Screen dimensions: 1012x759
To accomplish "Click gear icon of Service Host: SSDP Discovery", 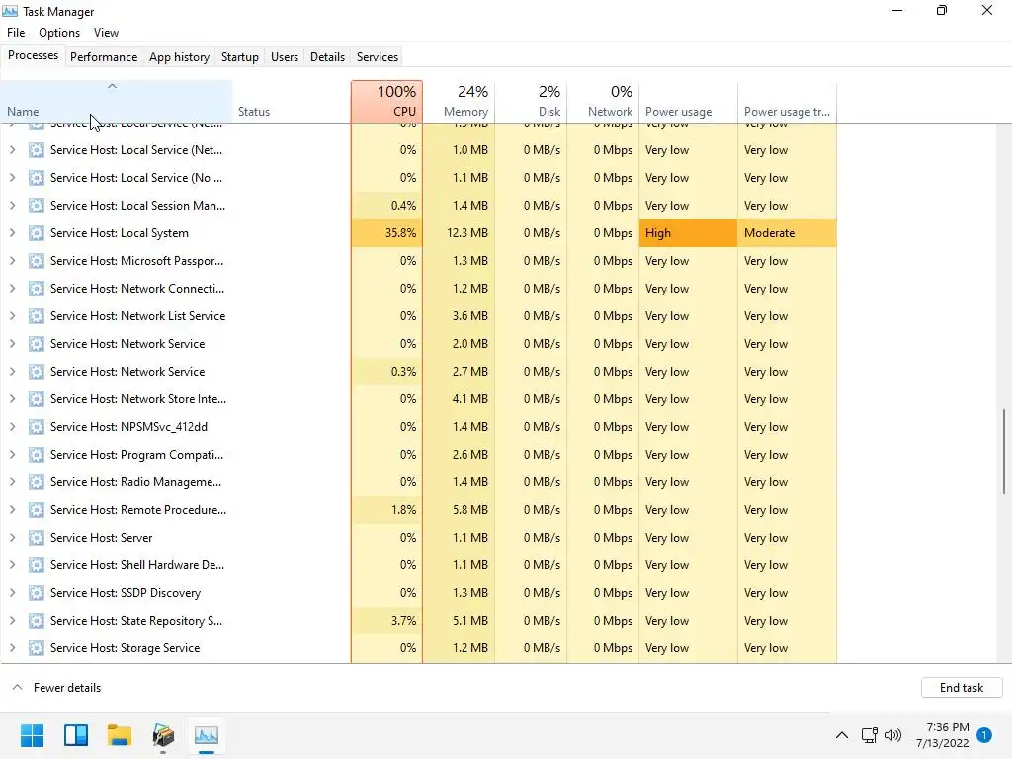I will (37, 593).
